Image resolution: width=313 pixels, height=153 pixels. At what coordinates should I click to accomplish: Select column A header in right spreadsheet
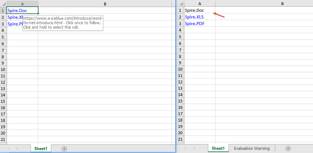point(200,3)
